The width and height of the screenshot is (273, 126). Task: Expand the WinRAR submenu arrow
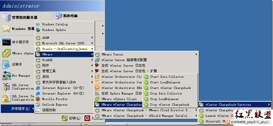pyautogui.click(x=92, y=60)
